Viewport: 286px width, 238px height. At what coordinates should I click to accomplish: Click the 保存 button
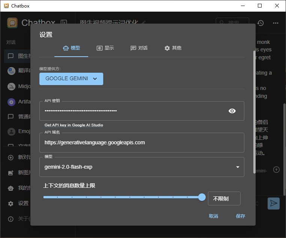[241, 216]
